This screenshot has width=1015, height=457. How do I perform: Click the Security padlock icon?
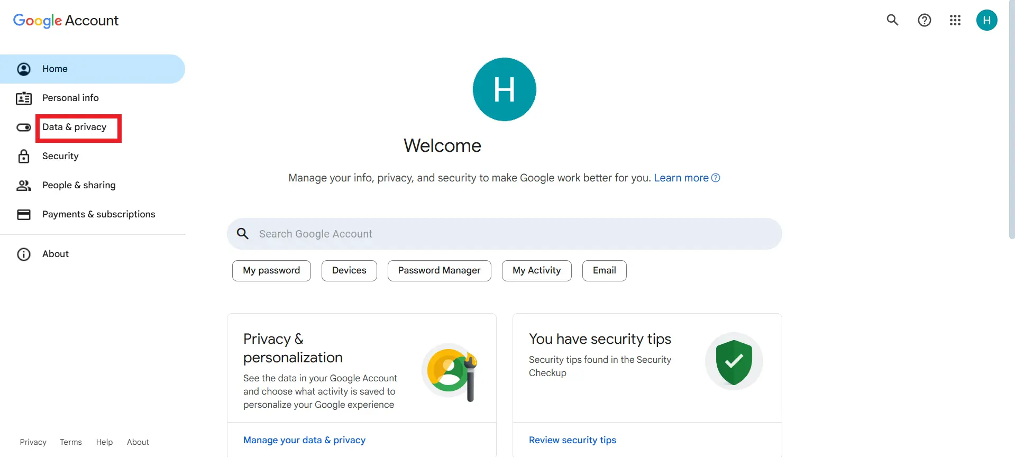(24, 156)
